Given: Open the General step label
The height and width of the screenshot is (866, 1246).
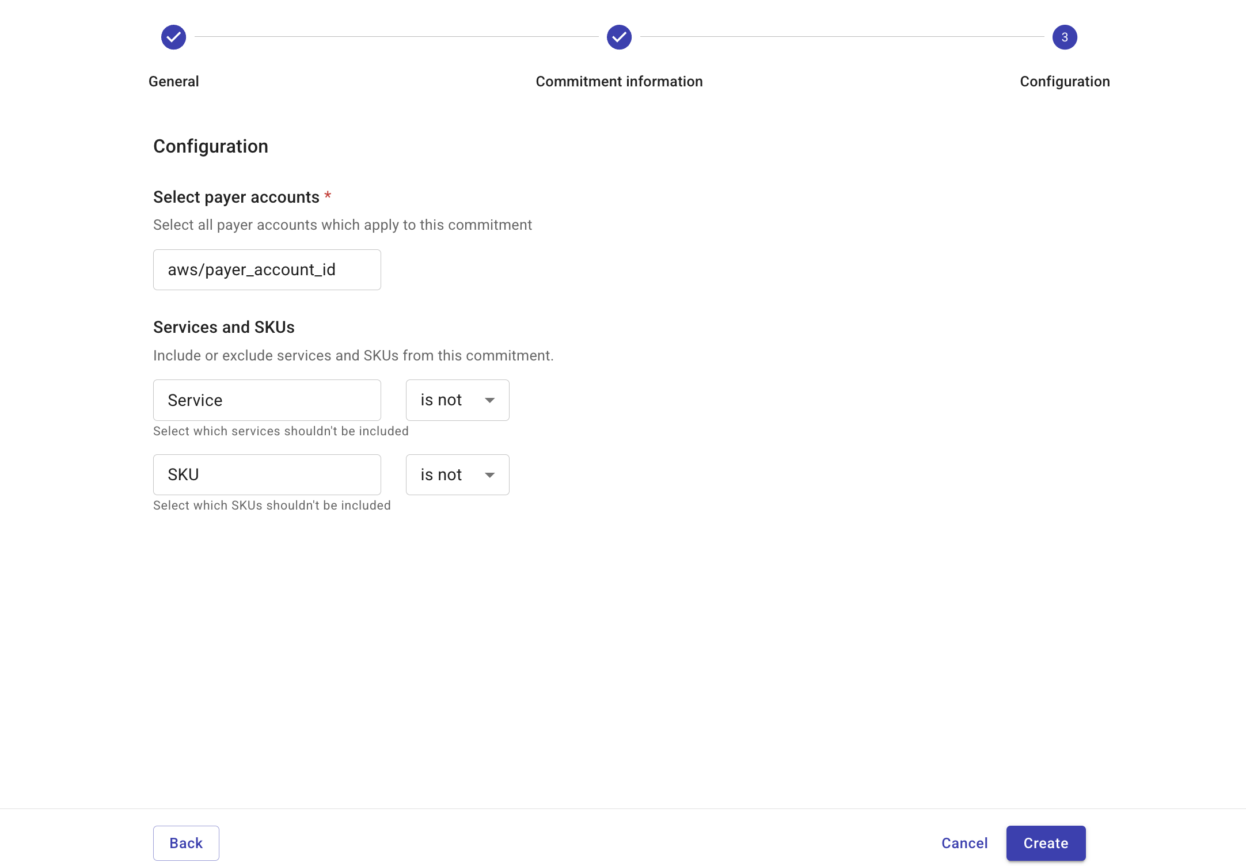Looking at the screenshot, I should coord(174,82).
